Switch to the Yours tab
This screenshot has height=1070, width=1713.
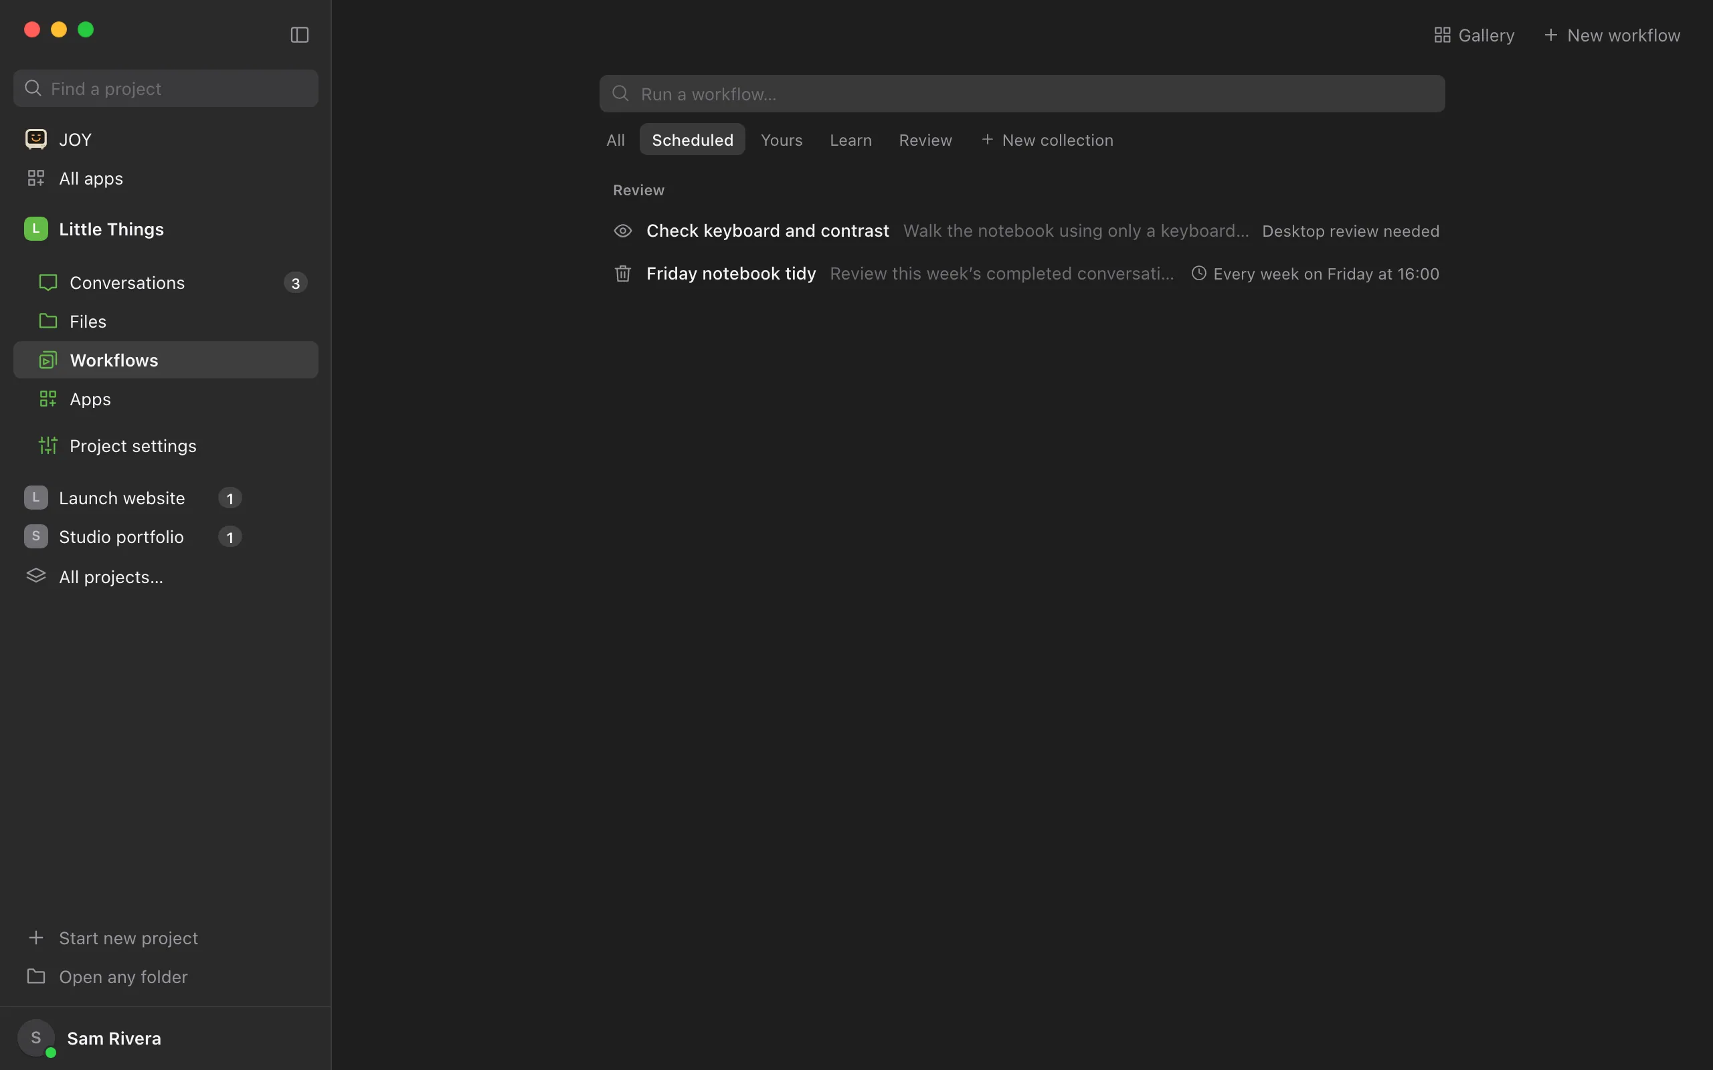(x=782, y=139)
